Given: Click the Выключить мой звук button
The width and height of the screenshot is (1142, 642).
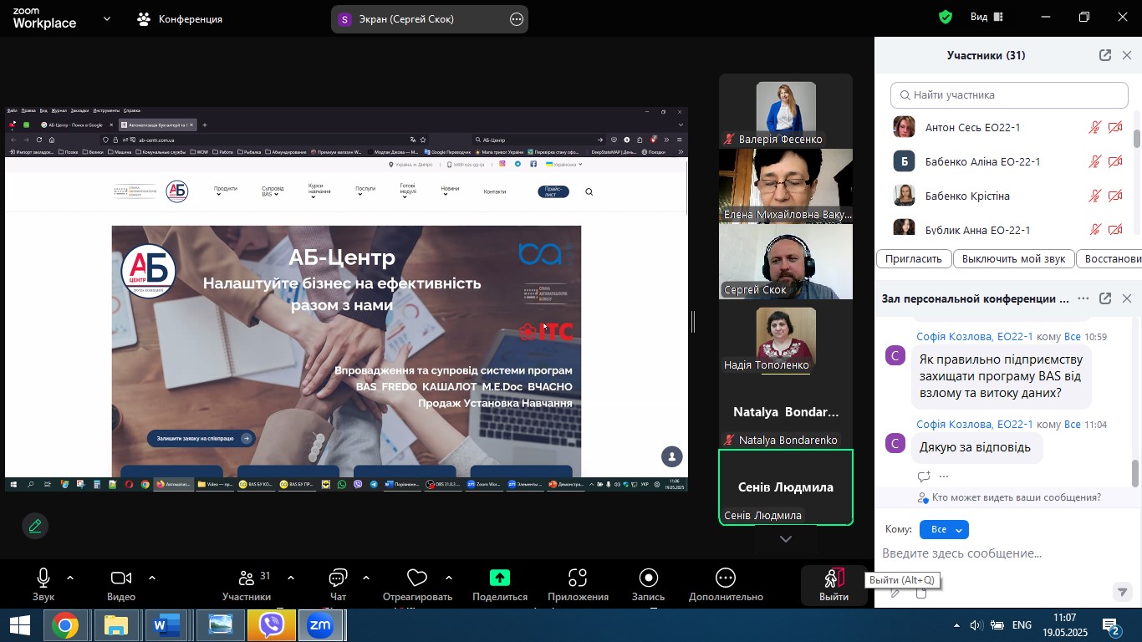Looking at the screenshot, I should (1013, 258).
